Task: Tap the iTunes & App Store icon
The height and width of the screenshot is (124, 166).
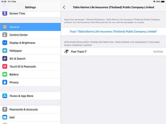Action: [x=5, y=96]
